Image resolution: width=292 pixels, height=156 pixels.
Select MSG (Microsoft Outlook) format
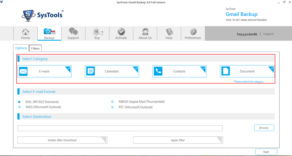tap(19, 107)
